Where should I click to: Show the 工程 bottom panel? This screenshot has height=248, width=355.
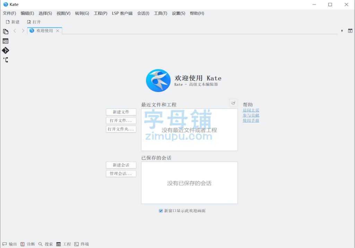64,244
